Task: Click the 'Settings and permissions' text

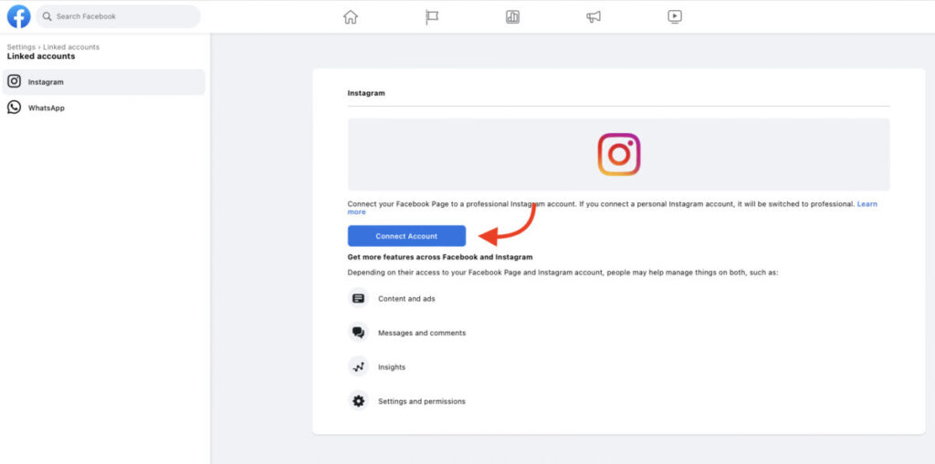Action: [422, 401]
